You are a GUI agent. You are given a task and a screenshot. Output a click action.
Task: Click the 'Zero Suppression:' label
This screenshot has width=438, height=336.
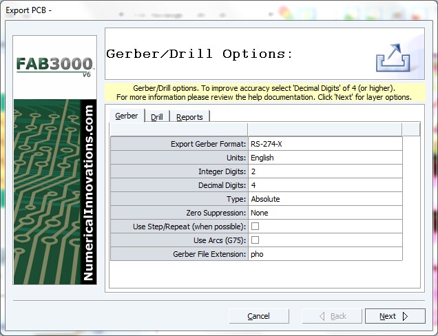click(216, 213)
